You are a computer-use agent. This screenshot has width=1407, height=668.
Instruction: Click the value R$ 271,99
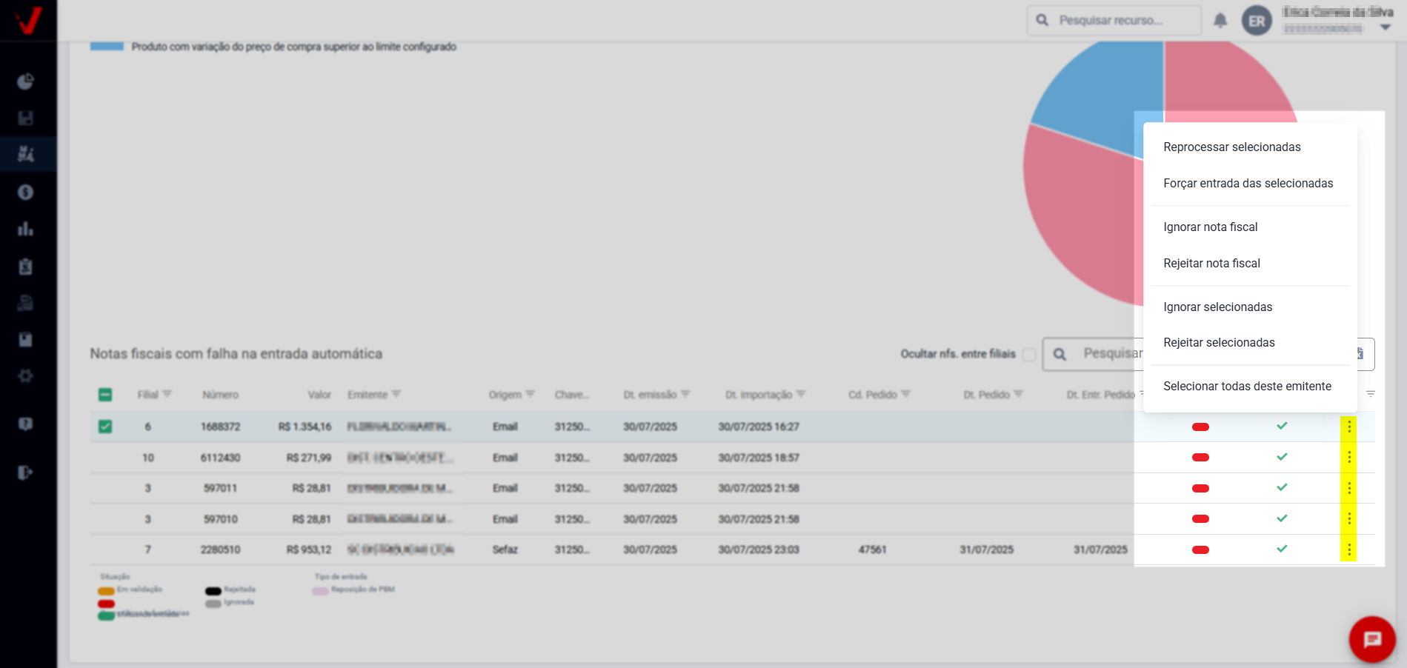click(x=309, y=458)
